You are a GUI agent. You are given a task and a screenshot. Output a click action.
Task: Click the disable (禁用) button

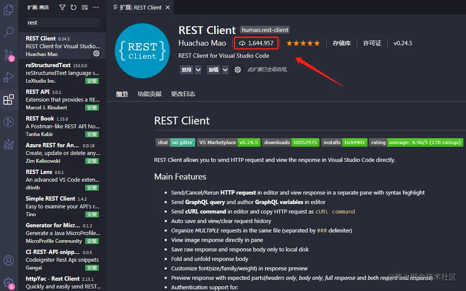[187, 70]
